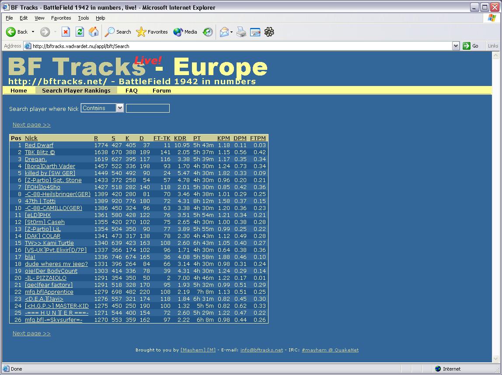Screen dimensions: 502x375
Task: Open the FAQ site tab
Action: pos(131,90)
